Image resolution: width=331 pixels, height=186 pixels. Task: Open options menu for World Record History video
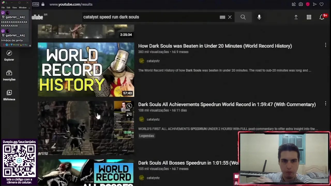tap(325, 45)
